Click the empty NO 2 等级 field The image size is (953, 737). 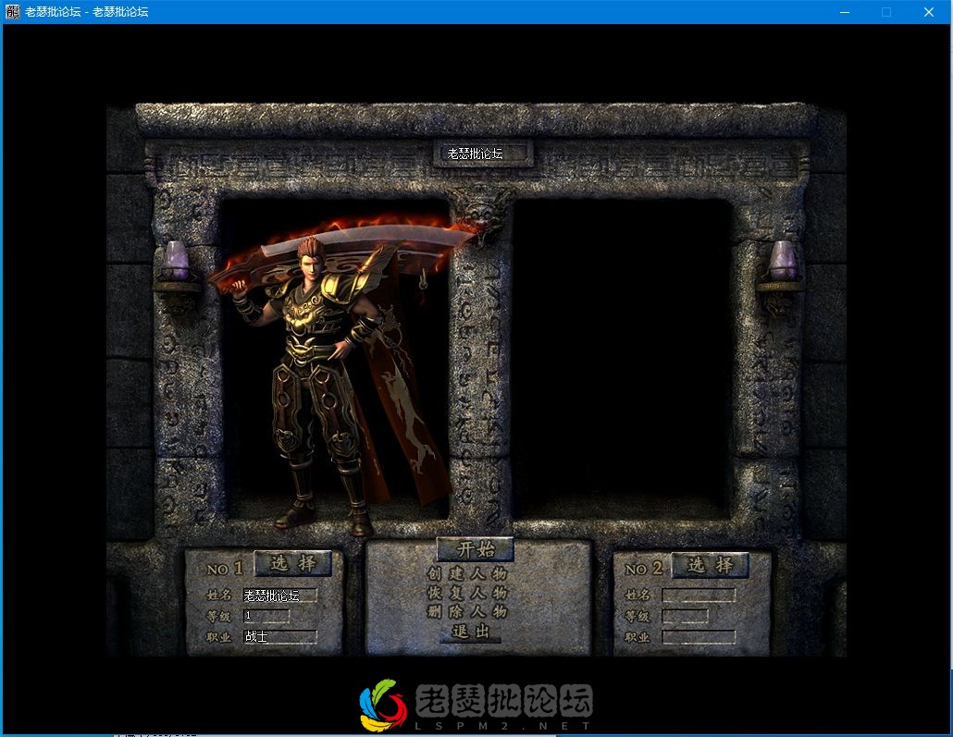685,616
